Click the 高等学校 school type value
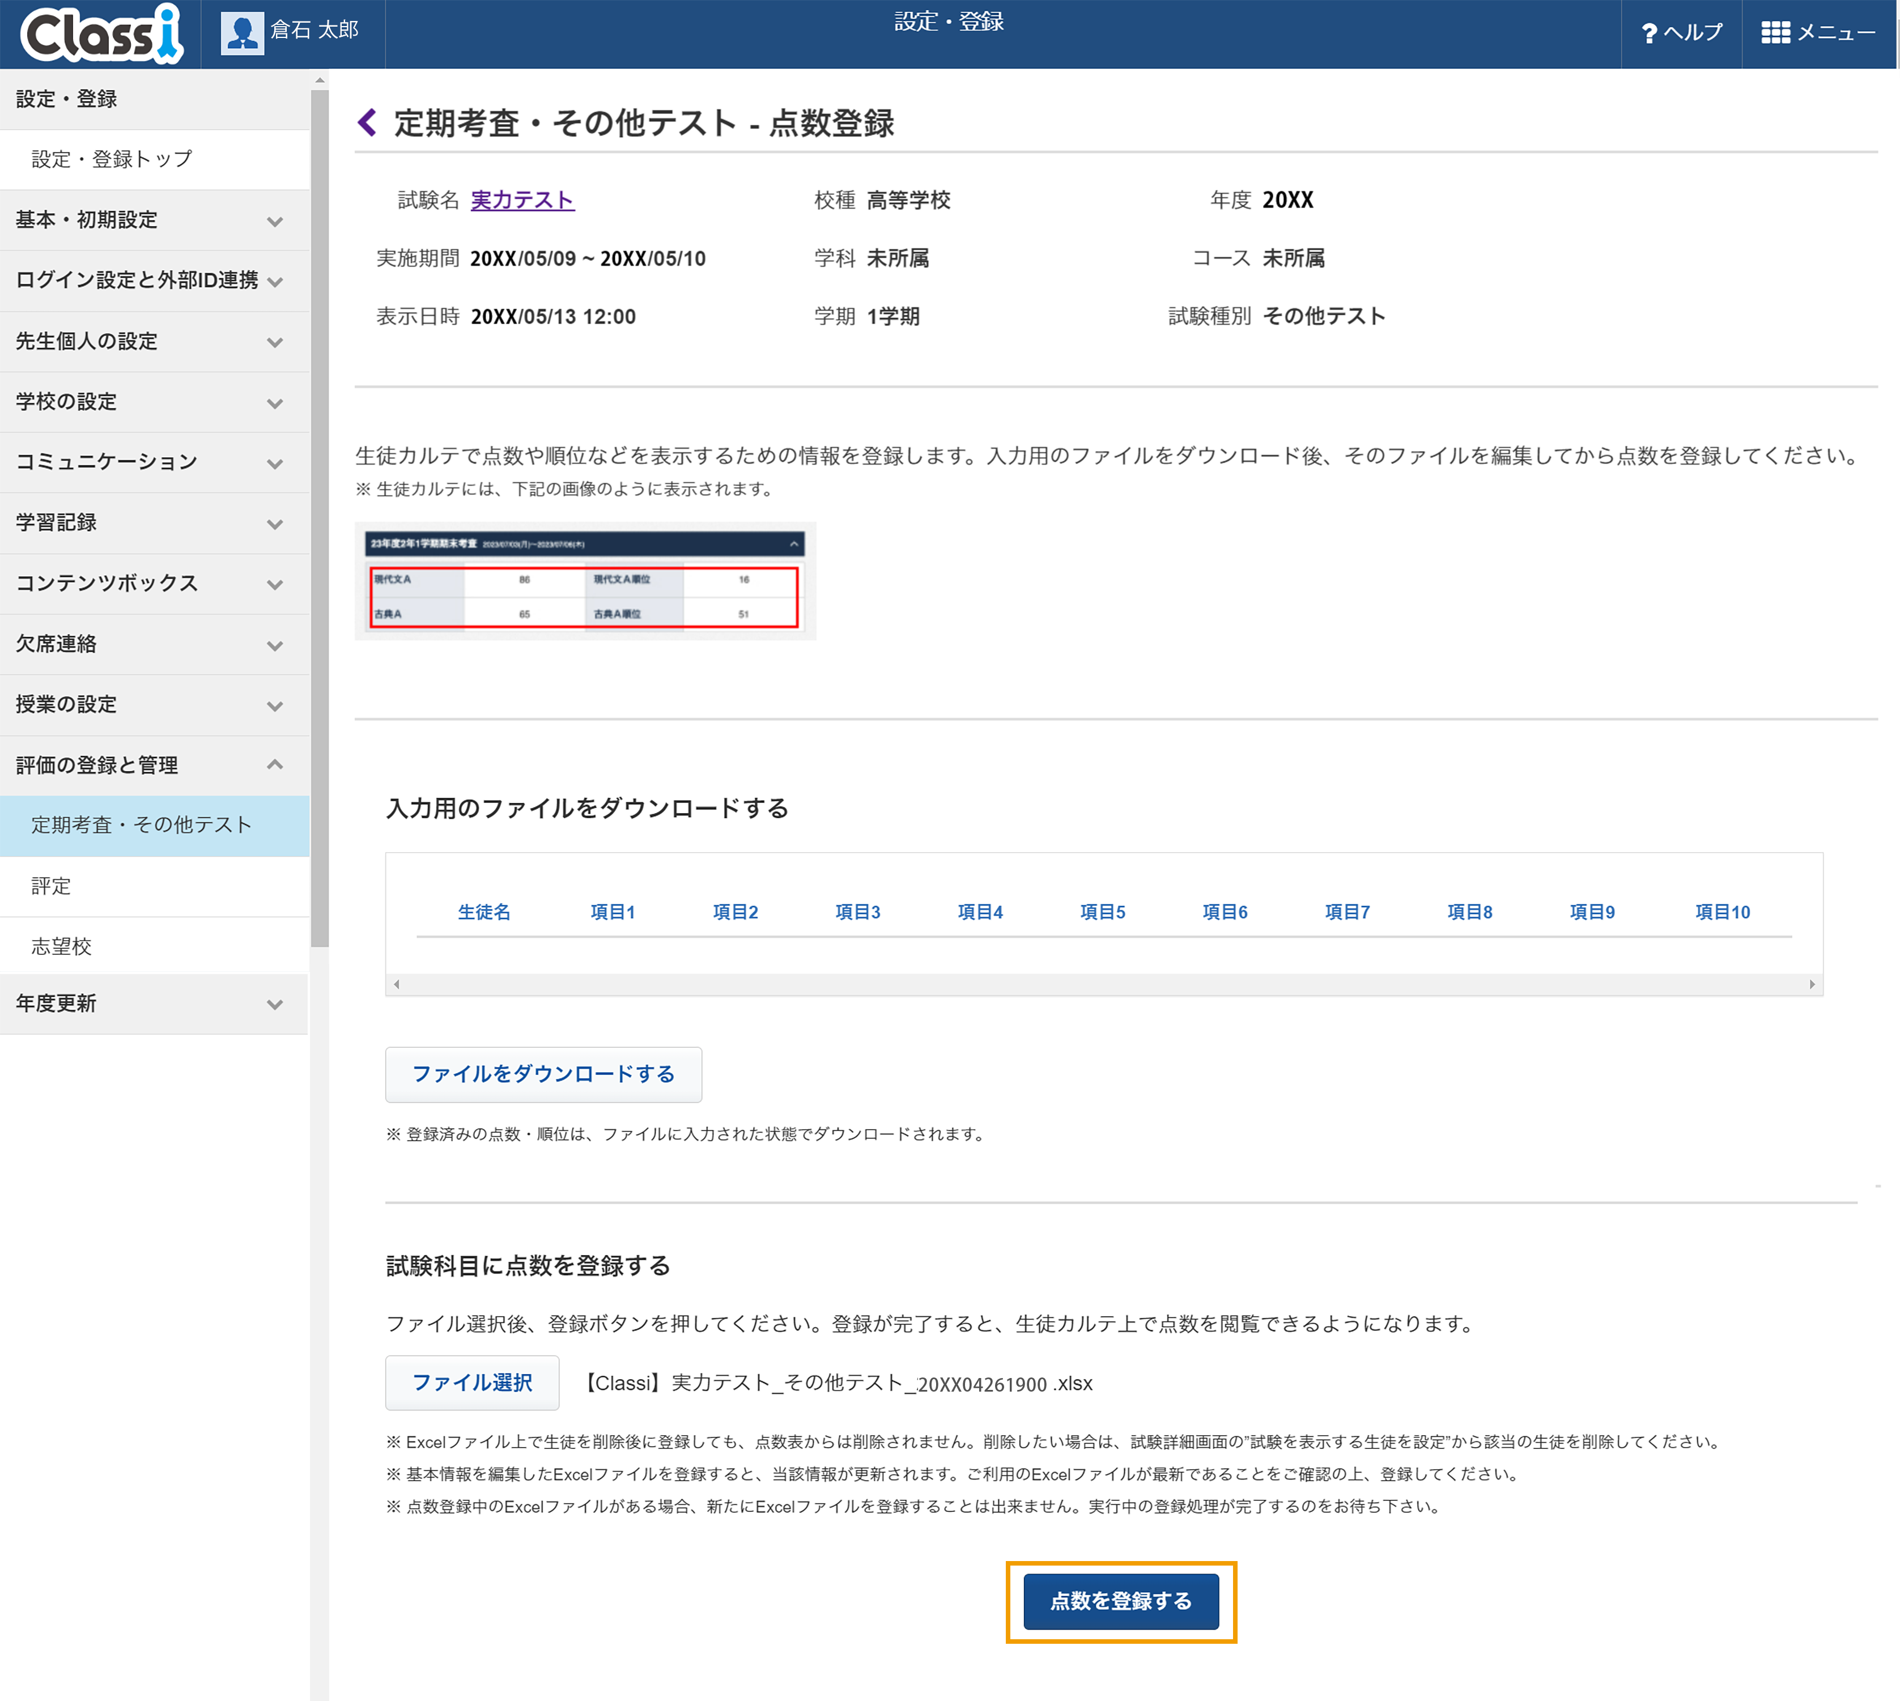The image size is (1900, 1701). click(908, 200)
